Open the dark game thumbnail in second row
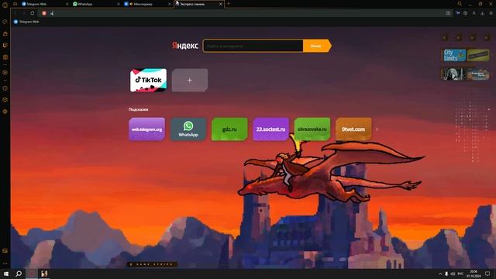The image size is (496, 279). (x=453, y=74)
